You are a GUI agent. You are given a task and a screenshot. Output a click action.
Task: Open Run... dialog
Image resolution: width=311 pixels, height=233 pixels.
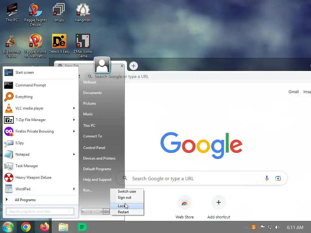point(88,190)
